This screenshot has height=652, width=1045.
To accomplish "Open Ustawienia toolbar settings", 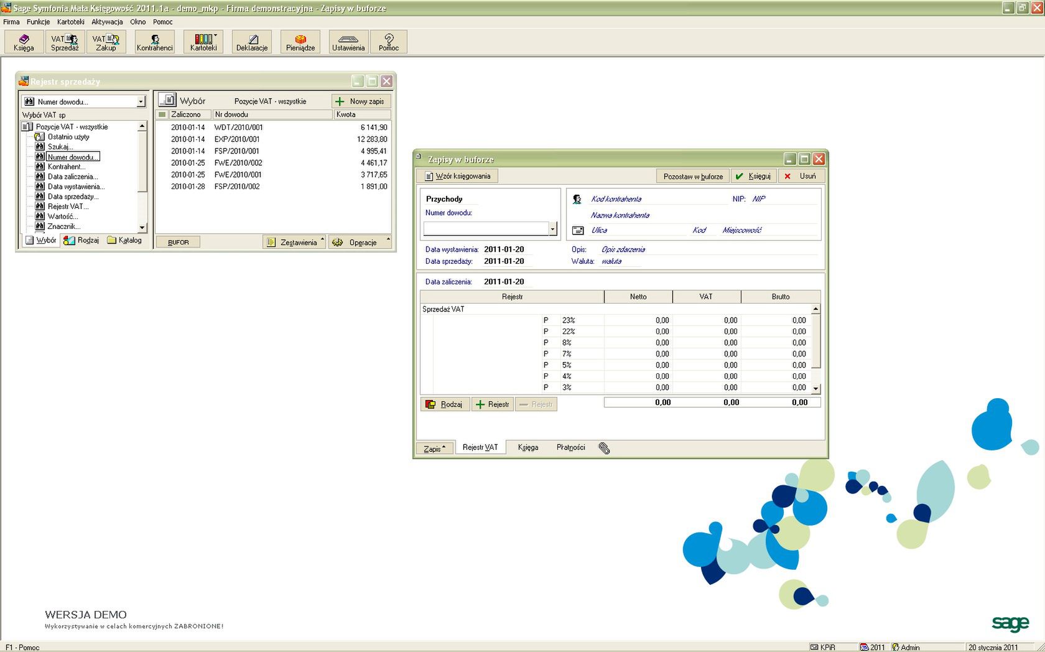I will 348,42.
